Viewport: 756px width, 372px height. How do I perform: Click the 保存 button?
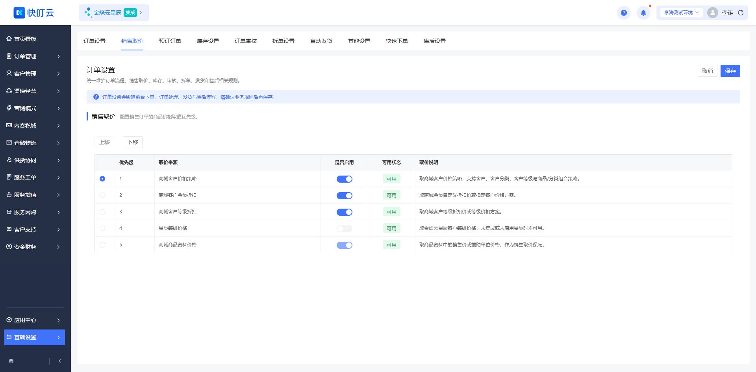(730, 71)
